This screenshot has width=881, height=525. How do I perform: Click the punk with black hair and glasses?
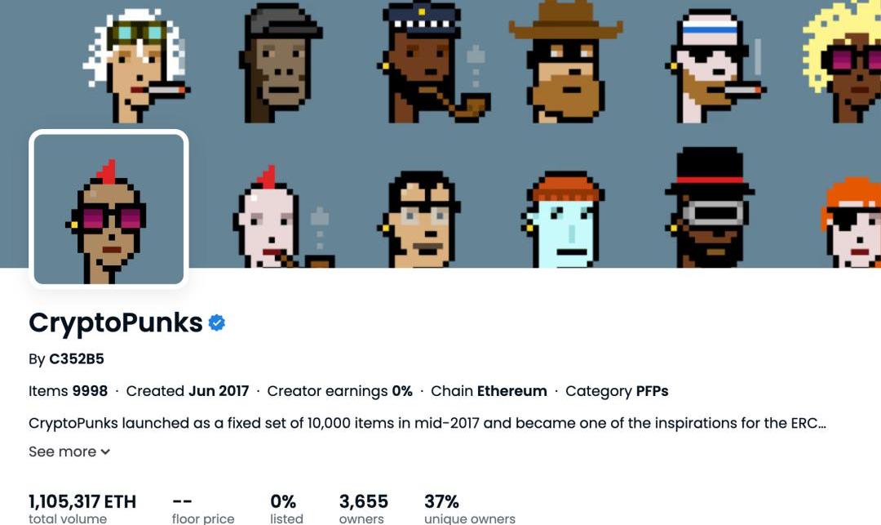(418, 220)
